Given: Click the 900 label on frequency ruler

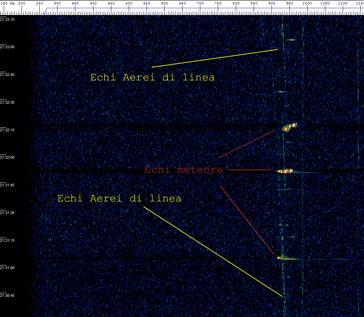Looking at the screenshot, I should (x=272, y=3).
